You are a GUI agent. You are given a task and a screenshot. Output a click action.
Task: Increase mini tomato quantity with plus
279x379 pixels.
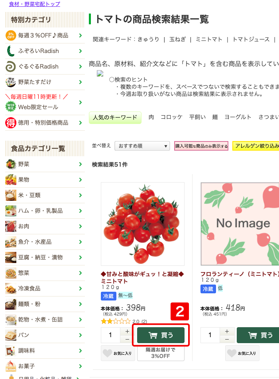[128, 332]
